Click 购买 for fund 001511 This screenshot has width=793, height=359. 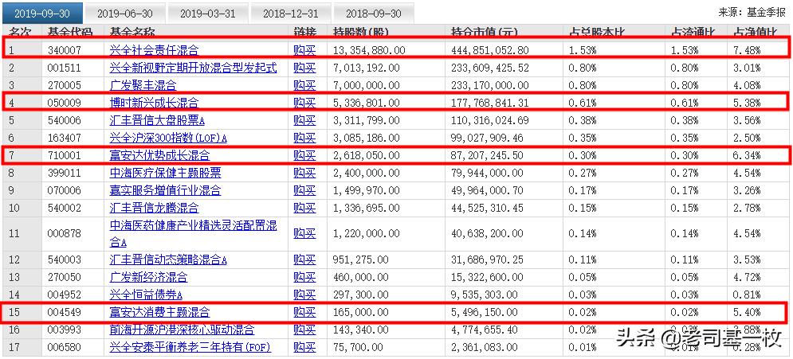click(305, 67)
